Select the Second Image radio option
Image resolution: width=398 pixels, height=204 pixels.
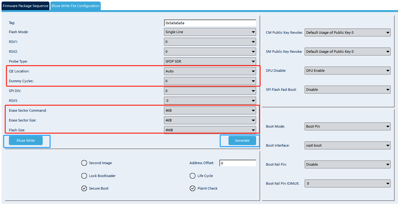pyautogui.click(x=96, y=163)
